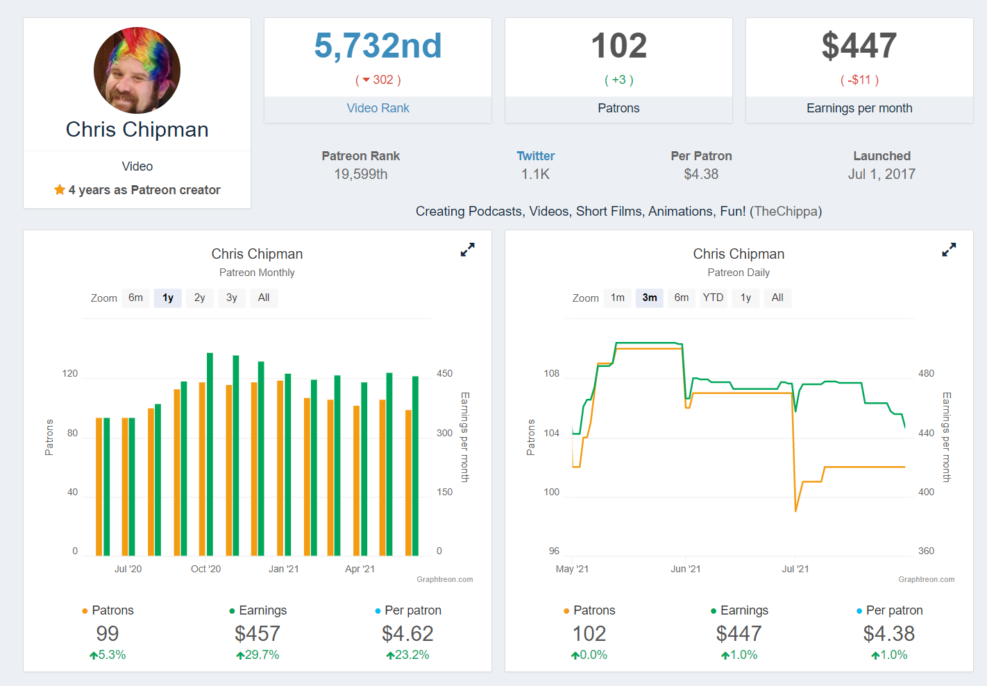Click the Earnings per month card label
The height and width of the screenshot is (686, 987).
859,108
